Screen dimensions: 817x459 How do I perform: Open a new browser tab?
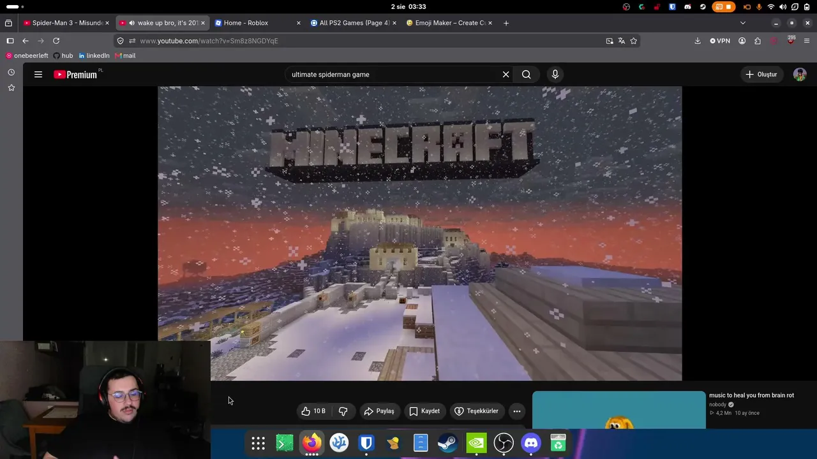tap(506, 23)
